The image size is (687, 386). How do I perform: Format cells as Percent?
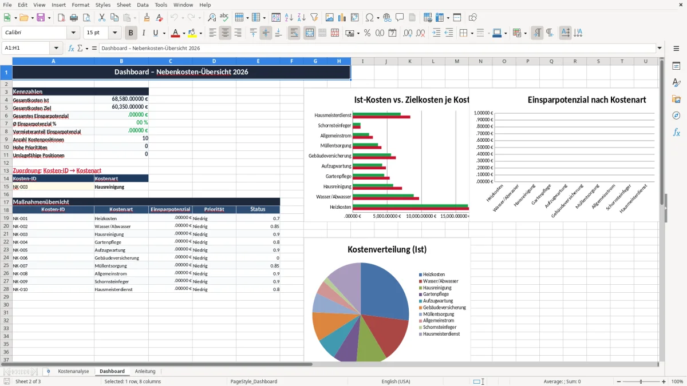[x=367, y=33]
